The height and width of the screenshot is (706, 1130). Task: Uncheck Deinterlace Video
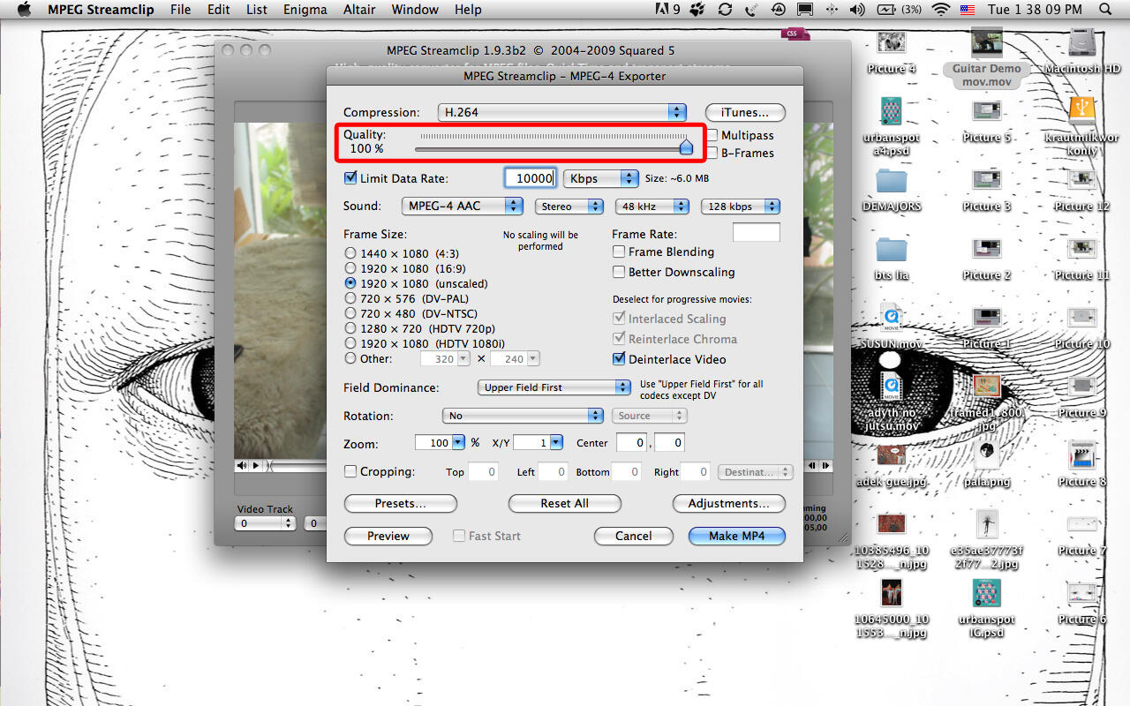tap(619, 359)
